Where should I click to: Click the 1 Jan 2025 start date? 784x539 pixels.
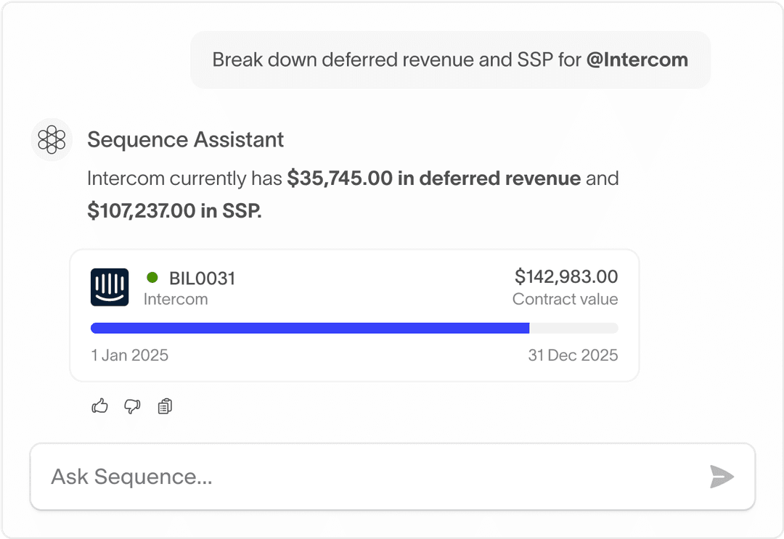129,355
